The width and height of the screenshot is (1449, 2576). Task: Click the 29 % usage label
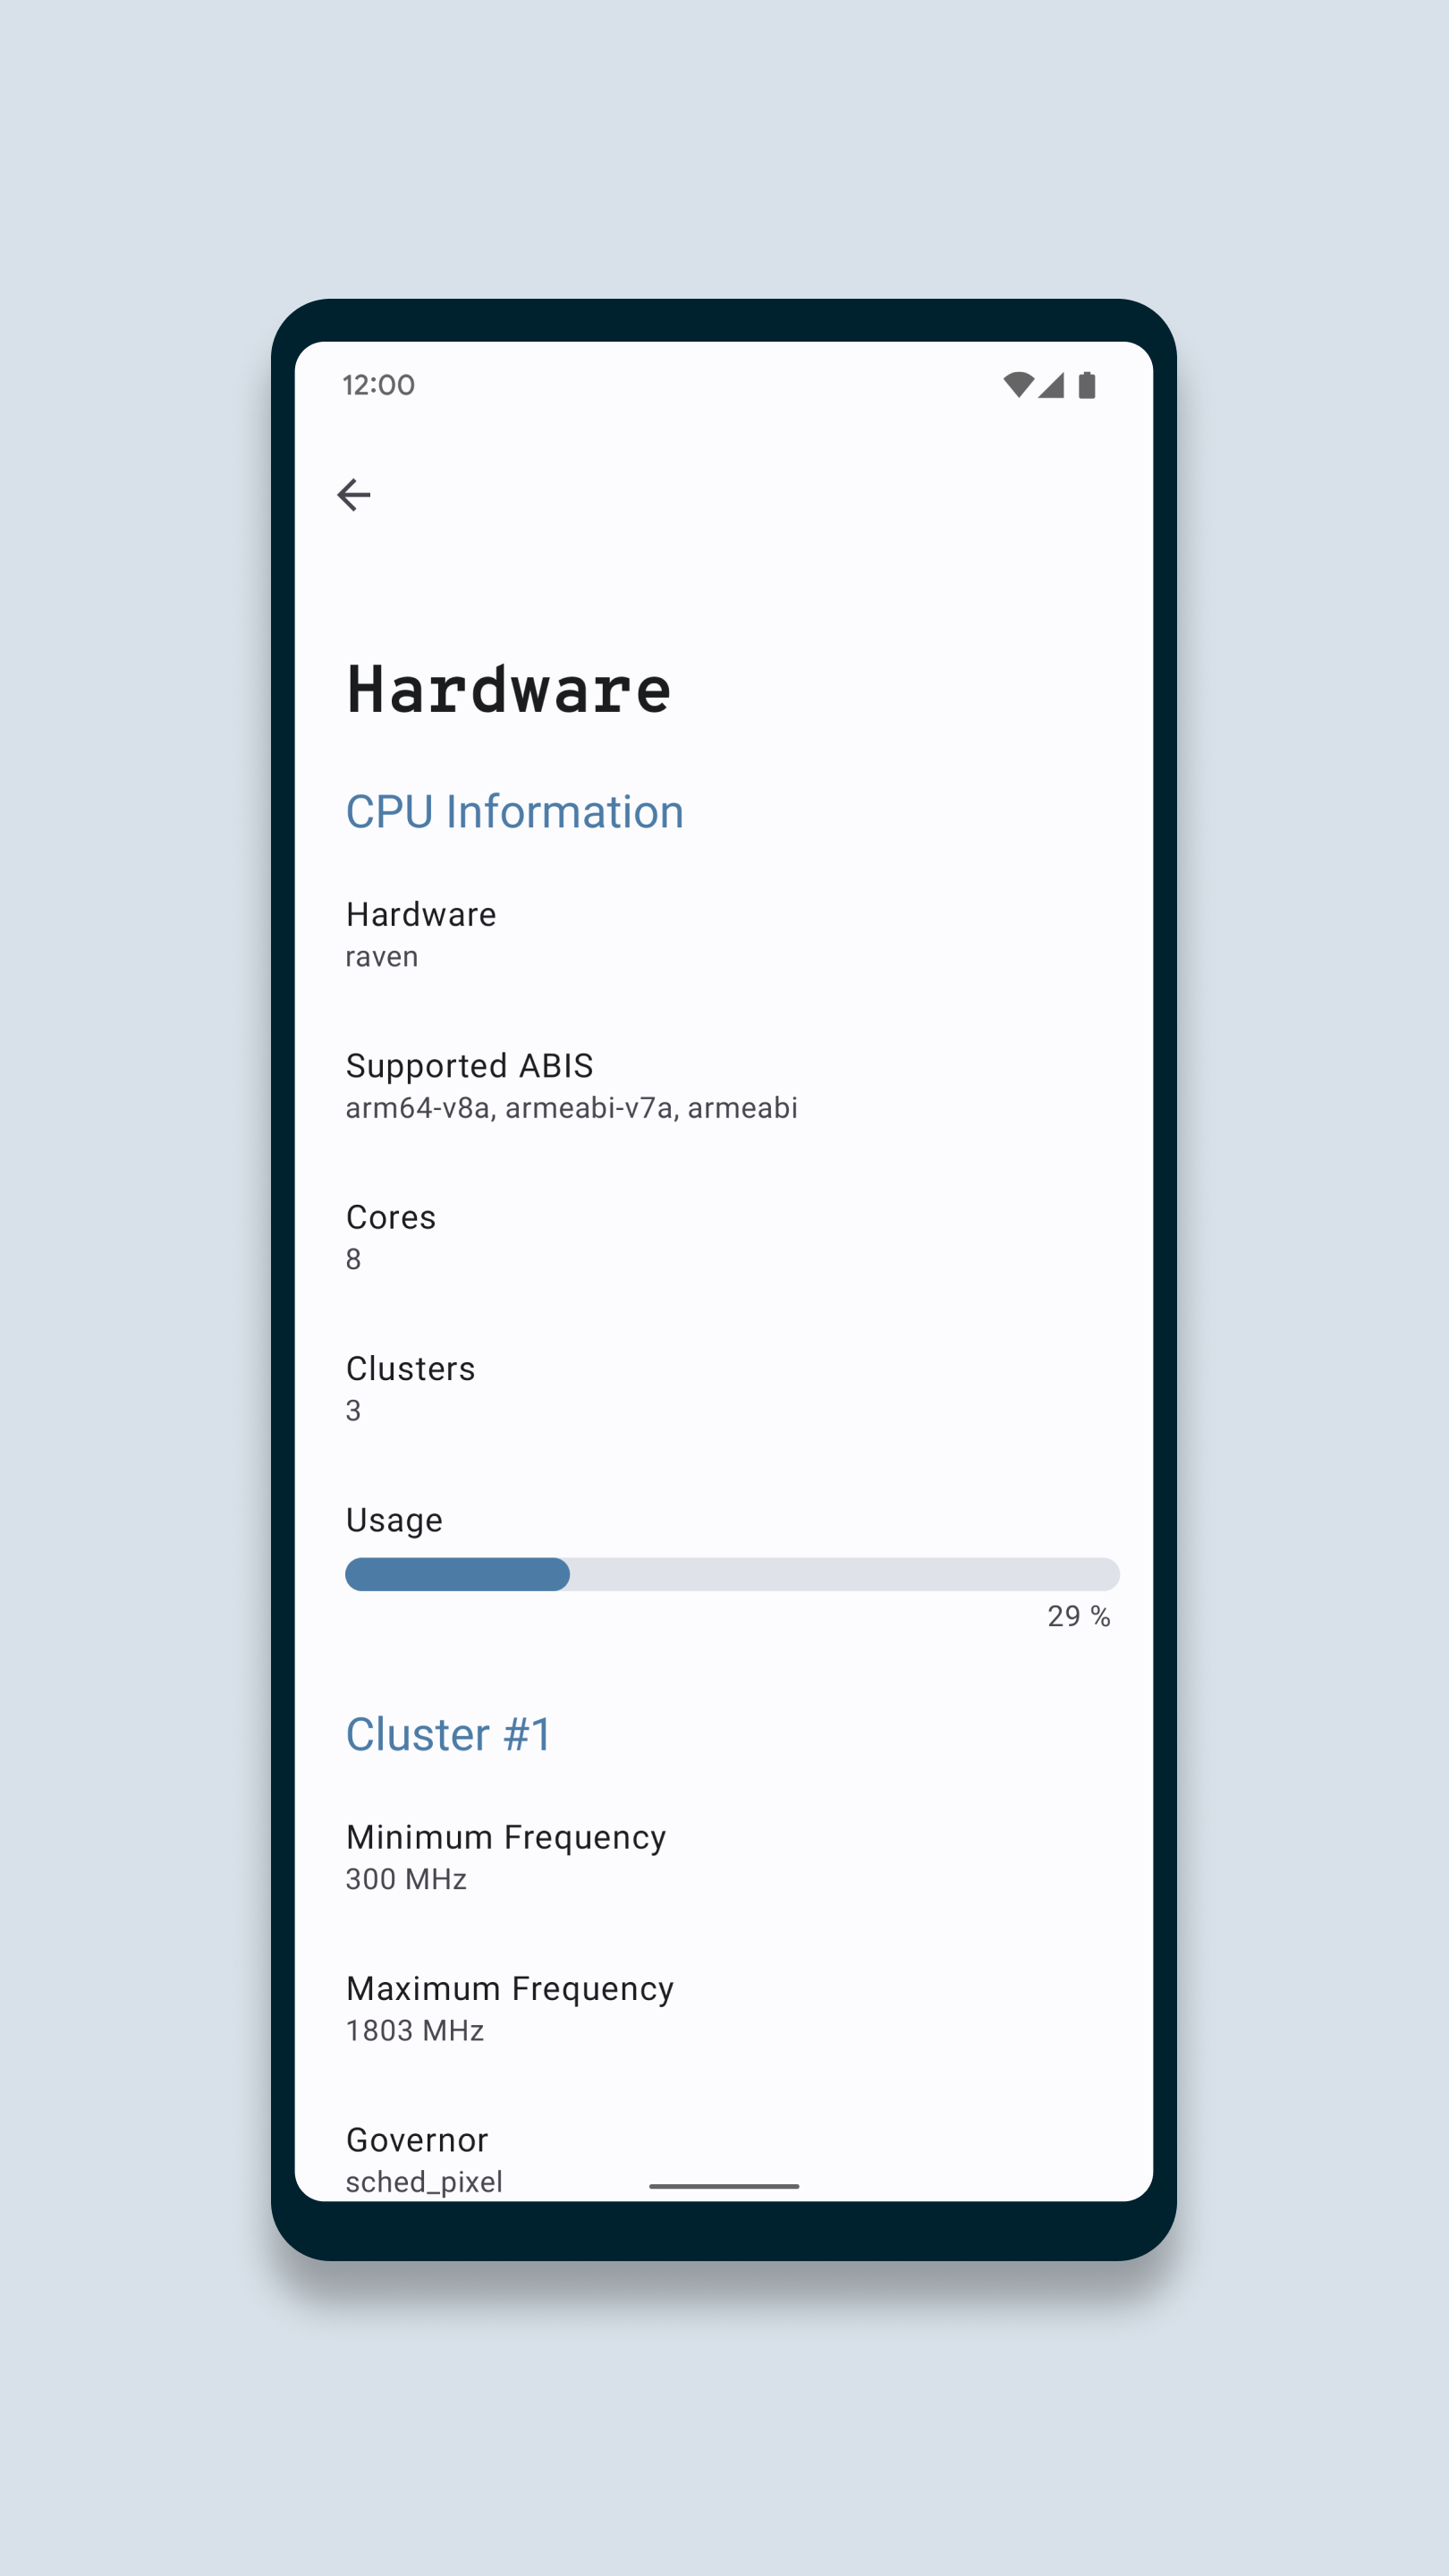(x=1078, y=1616)
